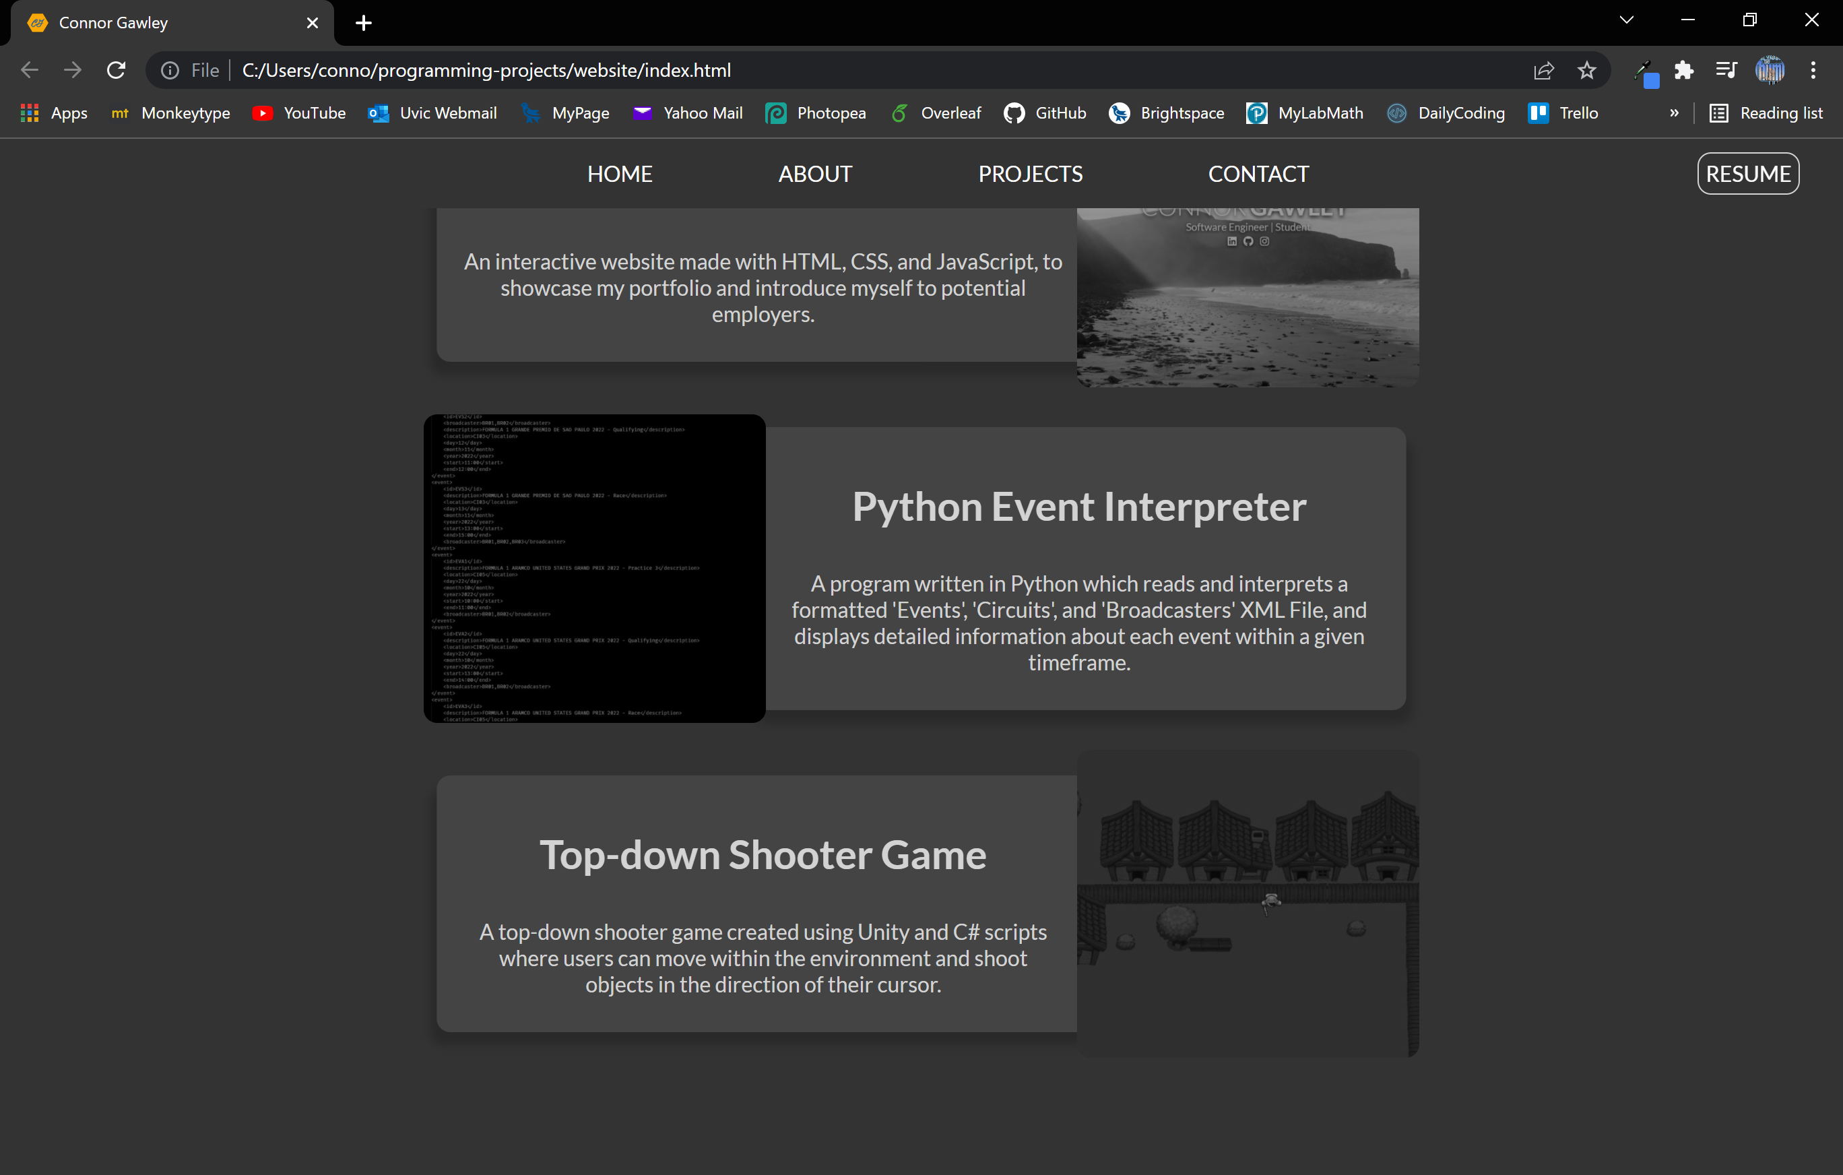Open the tab search dropdown arrow
Image resolution: width=1843 pixels, height=1175 pixels.
[x=1627, y=20]
